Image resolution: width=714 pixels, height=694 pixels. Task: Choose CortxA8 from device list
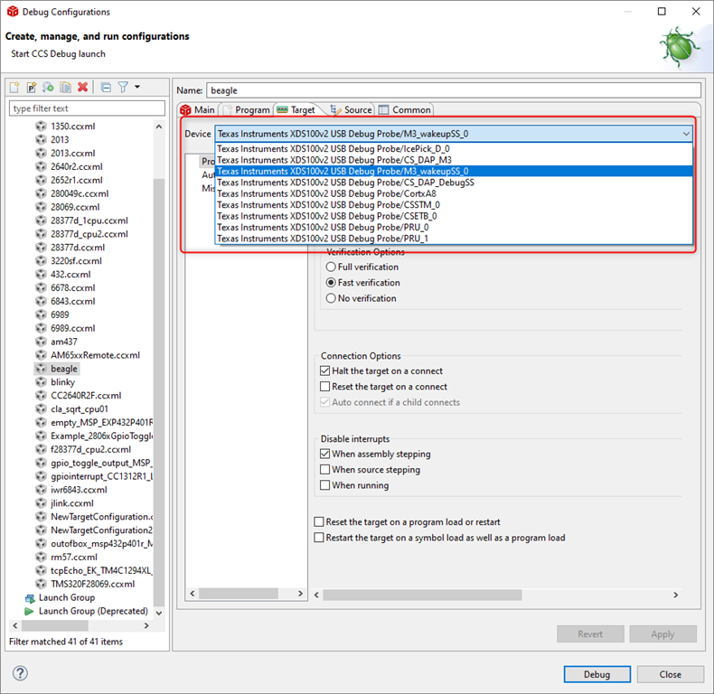454,193
